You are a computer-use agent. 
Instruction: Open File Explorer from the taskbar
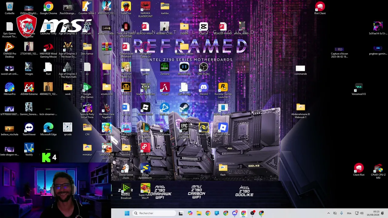click(x=199, y=213)
